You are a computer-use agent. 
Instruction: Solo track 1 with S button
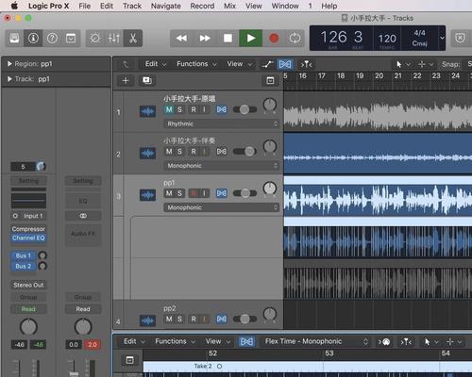click(179, 109)
